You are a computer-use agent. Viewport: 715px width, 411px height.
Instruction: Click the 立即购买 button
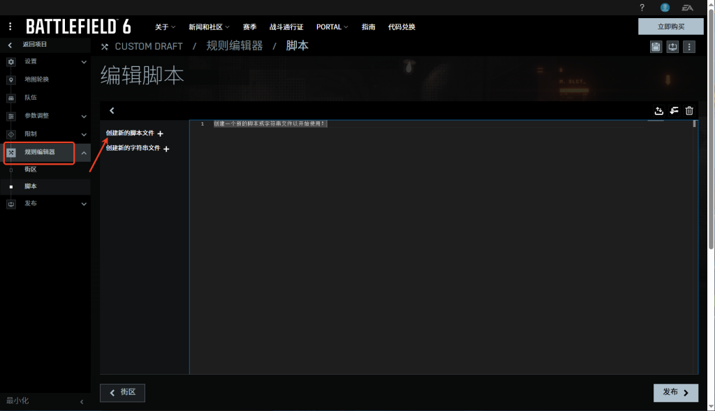point(670,27)
